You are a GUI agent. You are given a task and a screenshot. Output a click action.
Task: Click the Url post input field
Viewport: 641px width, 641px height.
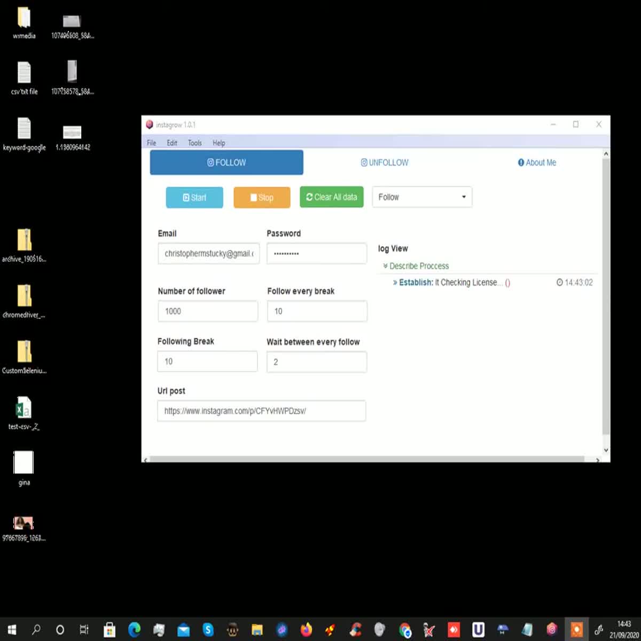click(262, 411)
